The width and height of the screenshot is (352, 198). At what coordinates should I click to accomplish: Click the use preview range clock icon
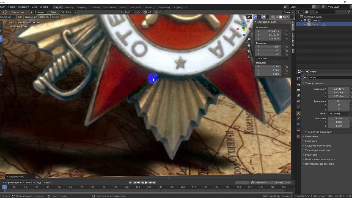pos(252,183)
